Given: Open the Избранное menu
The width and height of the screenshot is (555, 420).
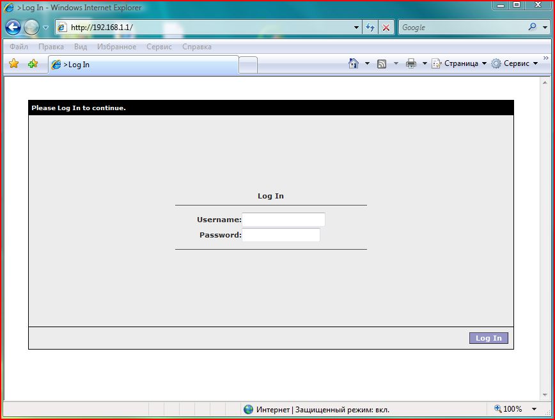Looking at the screenshot, I should pos(116,47).
